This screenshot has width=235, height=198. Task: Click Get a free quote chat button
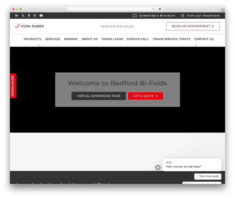coord(208,176)
